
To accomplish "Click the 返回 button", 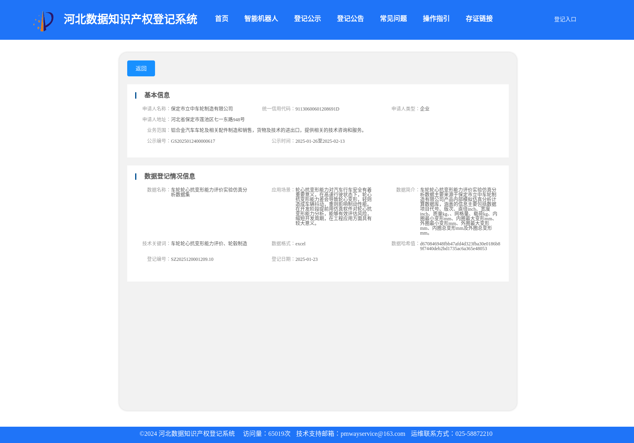I will point(141,68).
